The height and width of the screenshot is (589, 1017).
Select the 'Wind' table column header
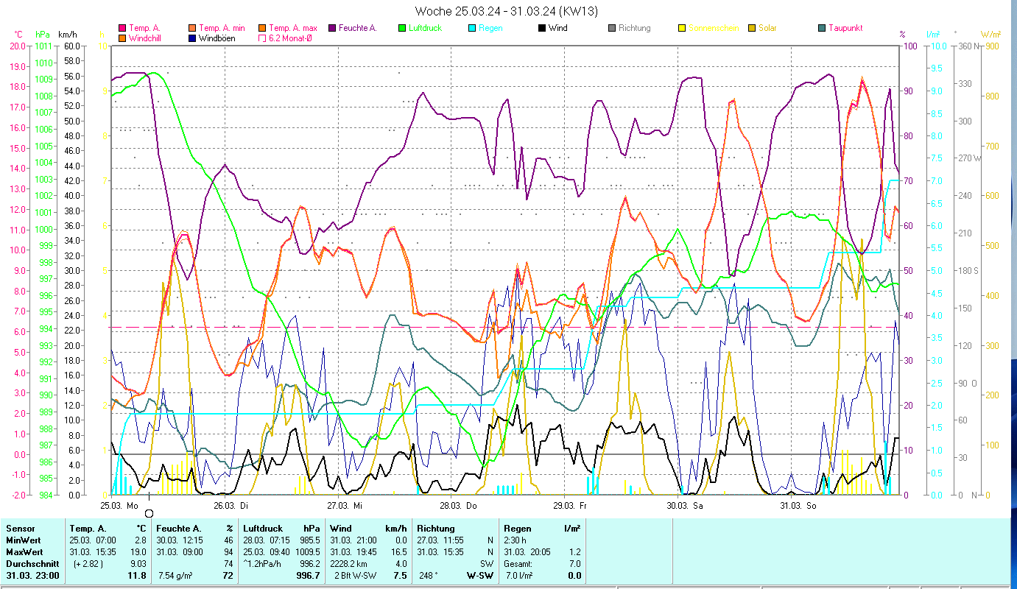click(x=341, y=529)
